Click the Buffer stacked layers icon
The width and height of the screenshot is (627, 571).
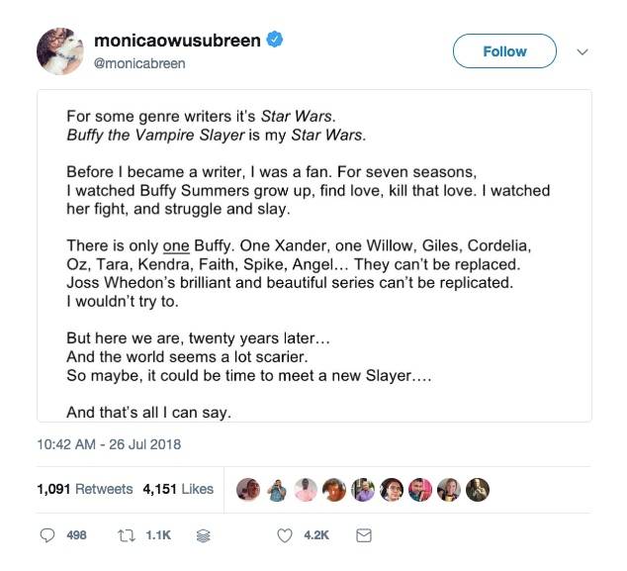pos(204,535)
